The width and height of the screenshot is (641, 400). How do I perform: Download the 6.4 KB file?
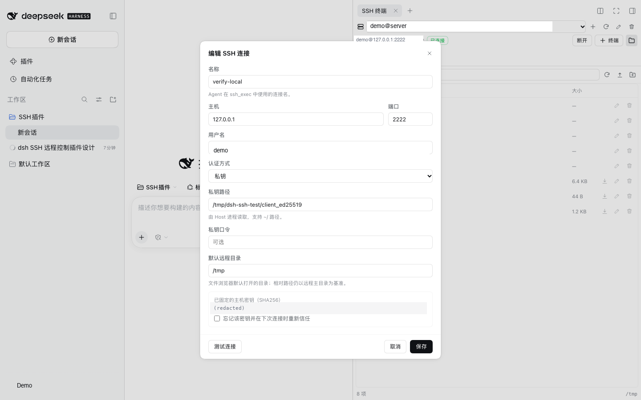604,181
